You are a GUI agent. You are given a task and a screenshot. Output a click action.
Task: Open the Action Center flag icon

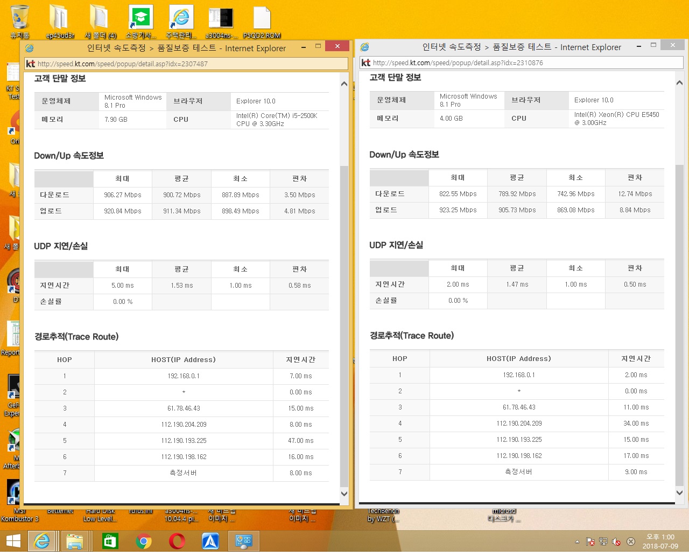coord(590,542)
